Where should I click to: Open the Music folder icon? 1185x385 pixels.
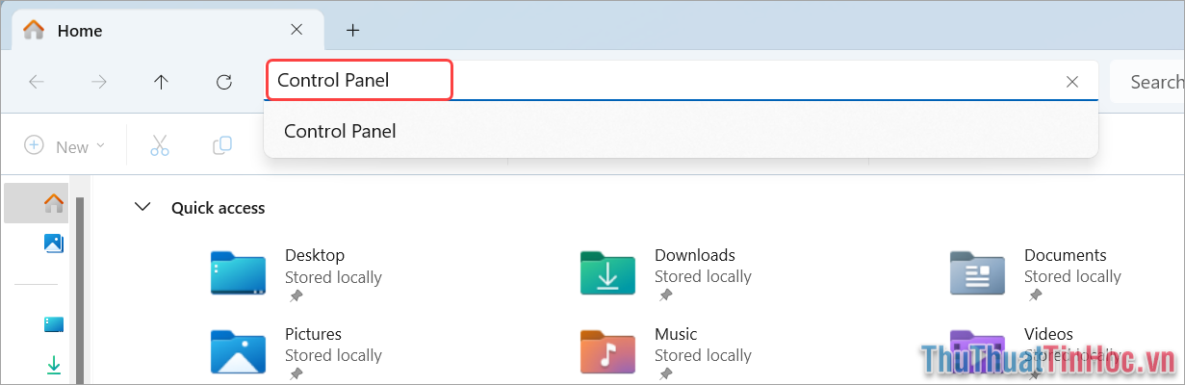pos(607,352)
